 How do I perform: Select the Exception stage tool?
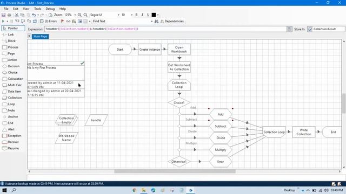[x=12, y=136]
